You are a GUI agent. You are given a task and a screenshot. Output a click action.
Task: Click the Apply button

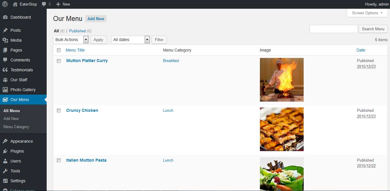tap(98, 40)
